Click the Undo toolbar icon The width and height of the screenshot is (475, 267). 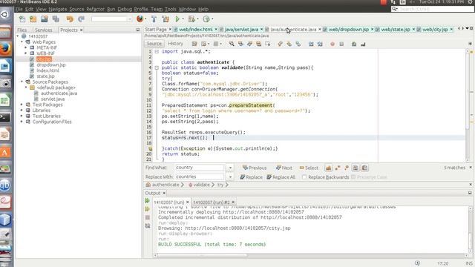70,19
